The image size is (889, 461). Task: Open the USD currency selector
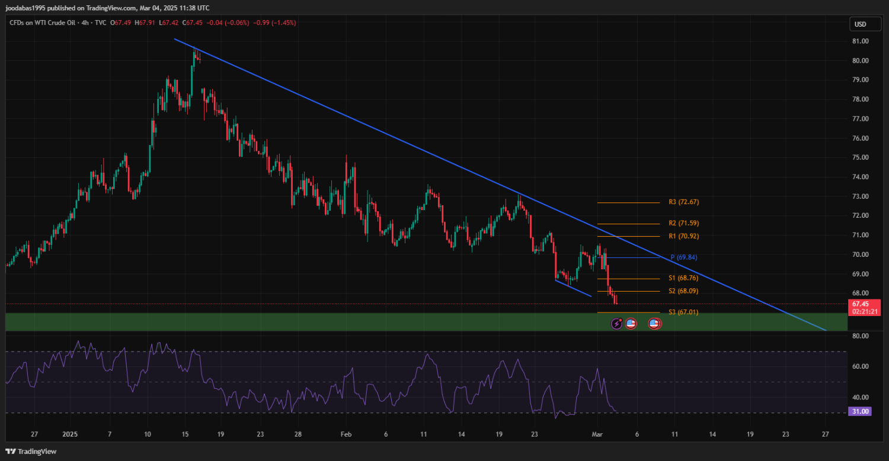tap(859, 24)
